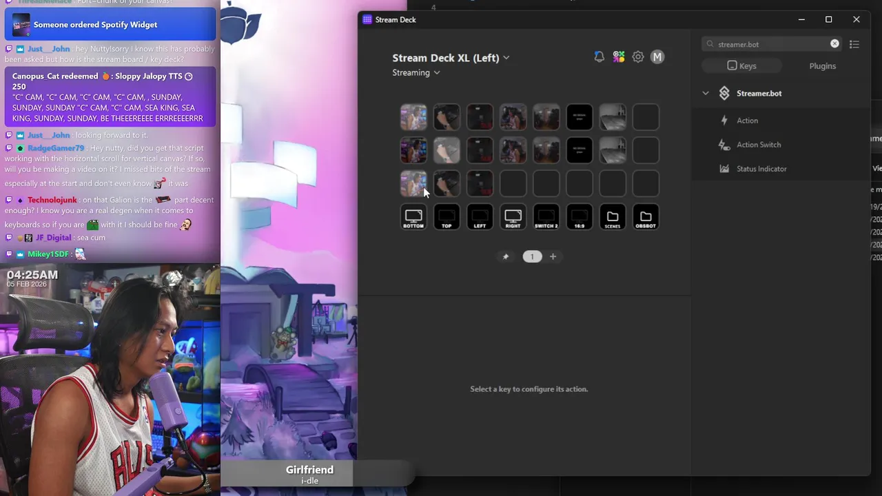This screenshot has height=496, width=882.
Task: Select the second-row bed camera key
Action: click(612, 150)
